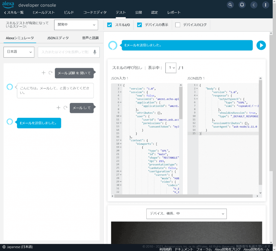Switch to the ビルド tab
276x251 pixels.
pos(69,12)
